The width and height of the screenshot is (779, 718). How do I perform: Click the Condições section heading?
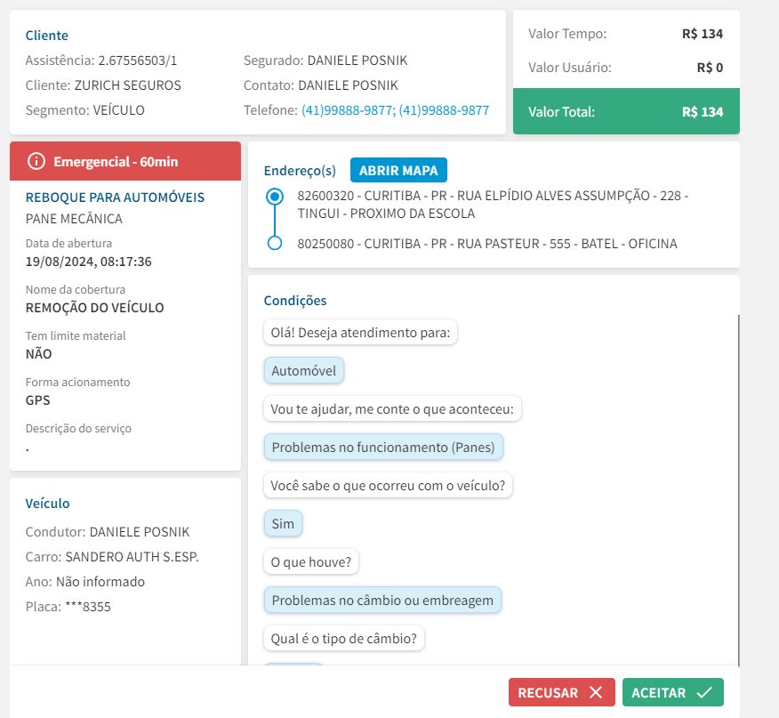295,301
